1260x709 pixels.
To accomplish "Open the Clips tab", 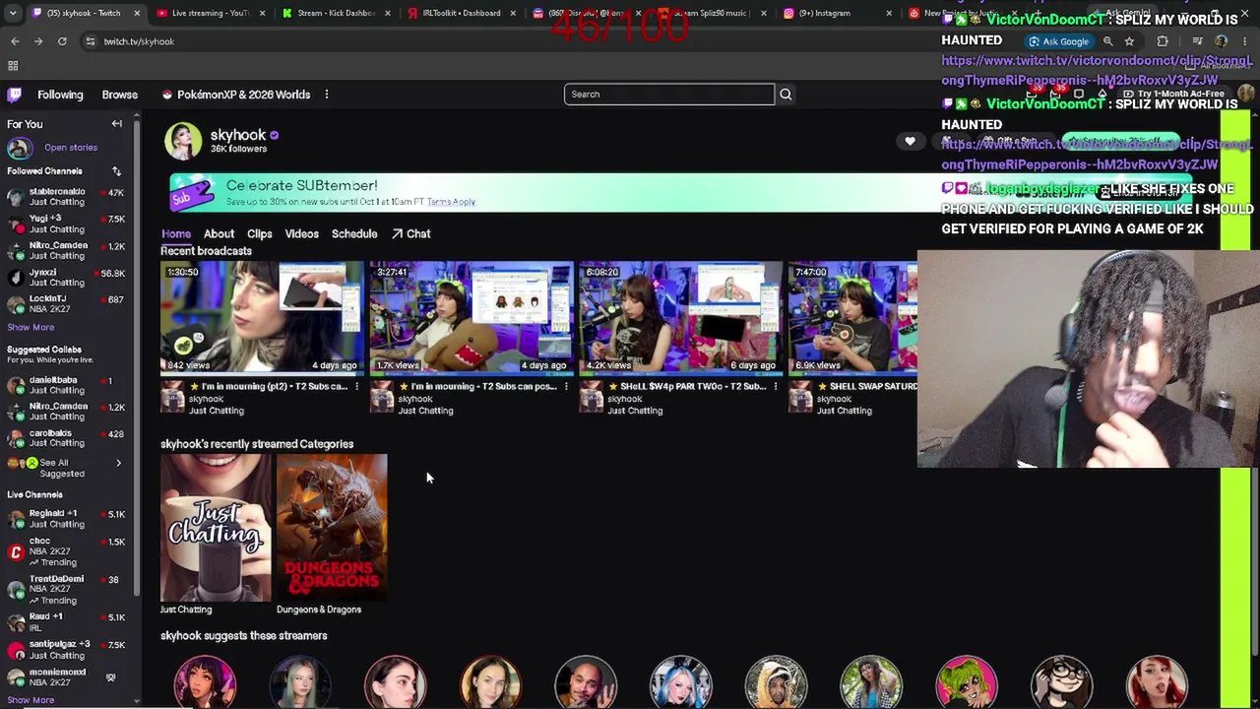I will tap(260, 233).
